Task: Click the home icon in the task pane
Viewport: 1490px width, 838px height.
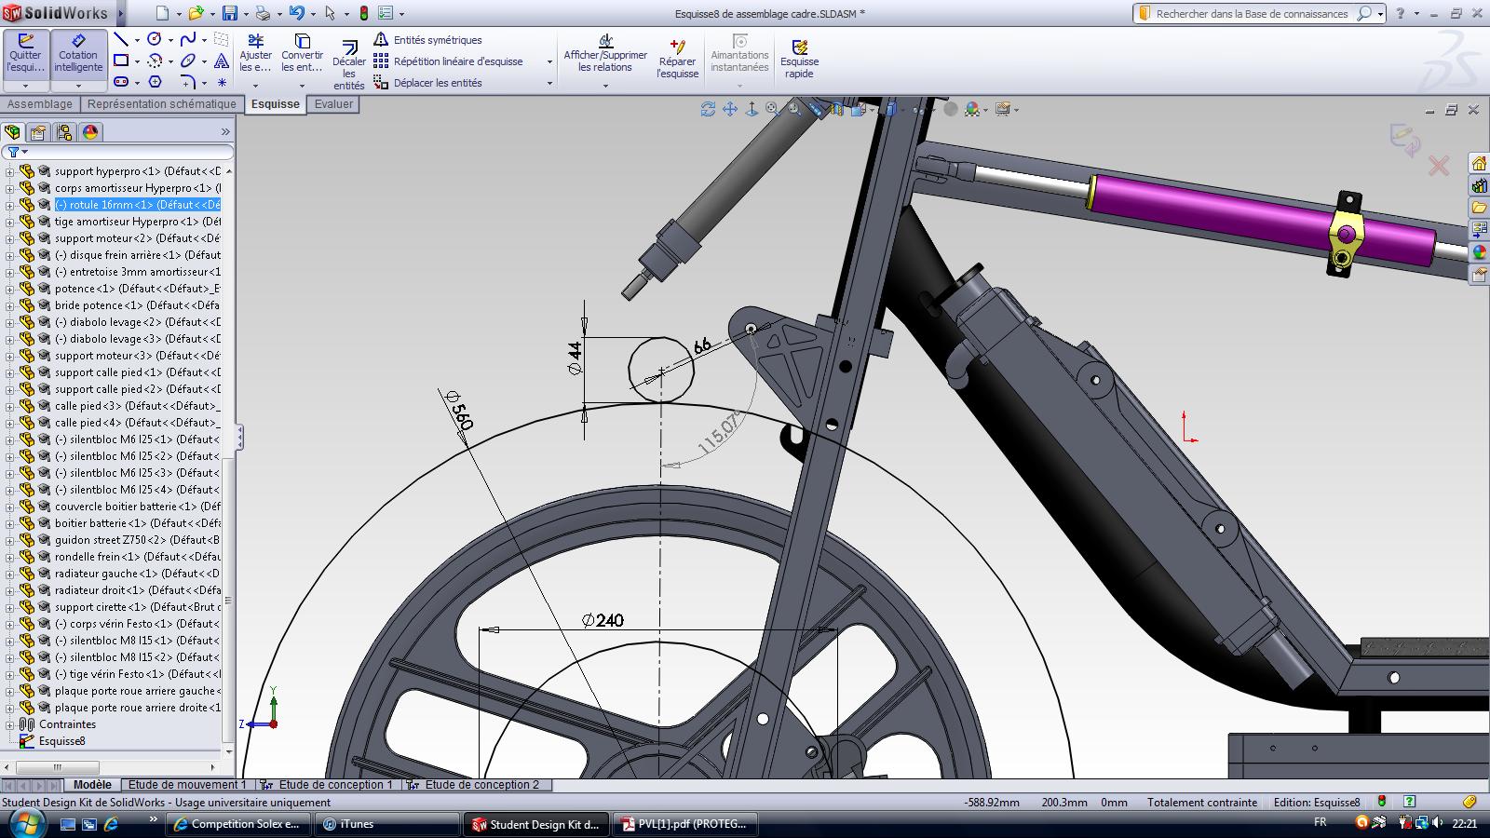Action: click(1479, 163)
